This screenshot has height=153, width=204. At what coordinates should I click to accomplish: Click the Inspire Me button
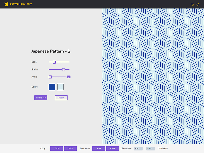pyautogui.click(x=41, y=97)
